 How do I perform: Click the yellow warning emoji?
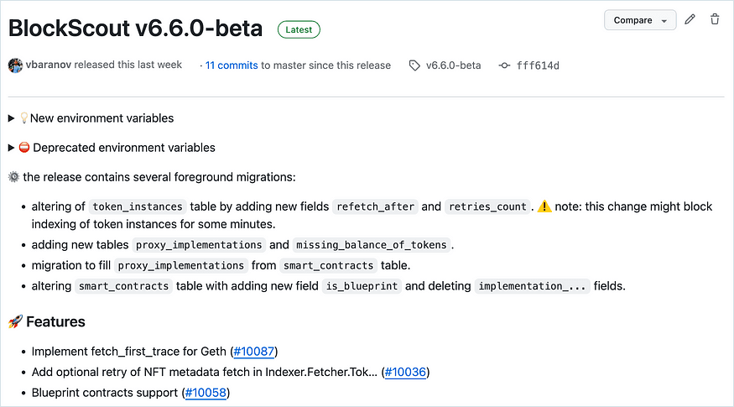coord(544,206)
